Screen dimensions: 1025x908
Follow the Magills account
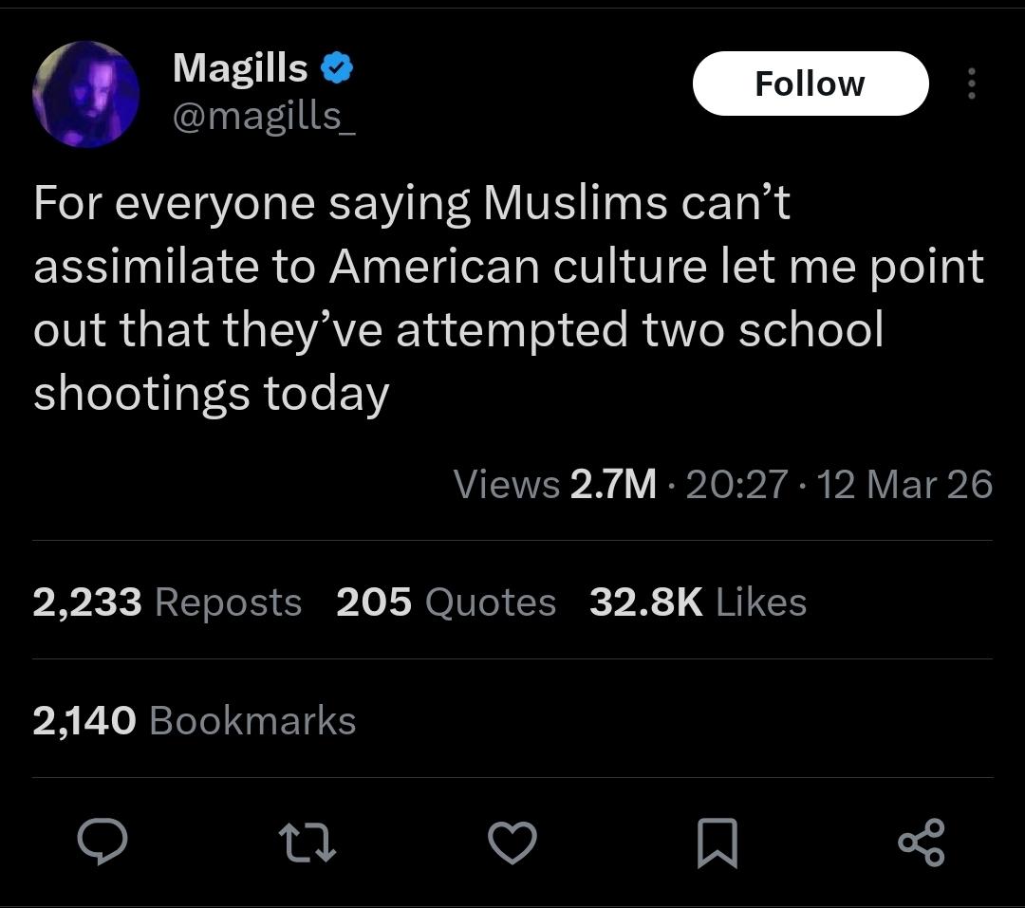click(x=810, y=83)
